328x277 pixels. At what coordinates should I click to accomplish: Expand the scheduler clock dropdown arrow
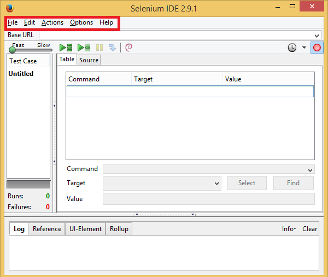click(x=304, y=48)
